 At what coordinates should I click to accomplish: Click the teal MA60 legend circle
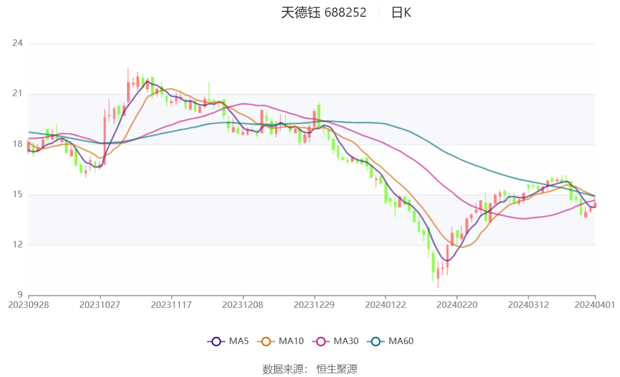click(x=376, y=341)
